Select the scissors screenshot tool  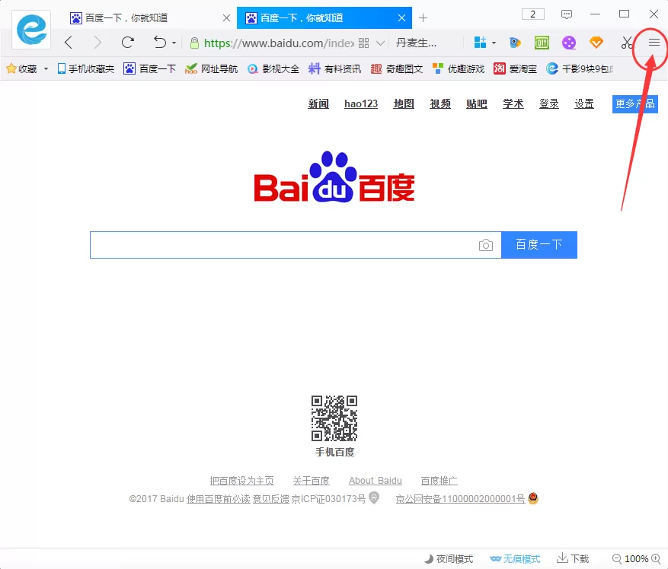[x=627, y=43]
